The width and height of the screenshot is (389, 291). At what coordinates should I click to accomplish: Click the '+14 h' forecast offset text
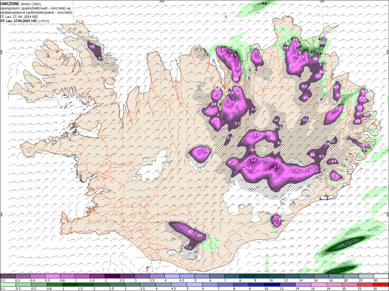[43, 21]
